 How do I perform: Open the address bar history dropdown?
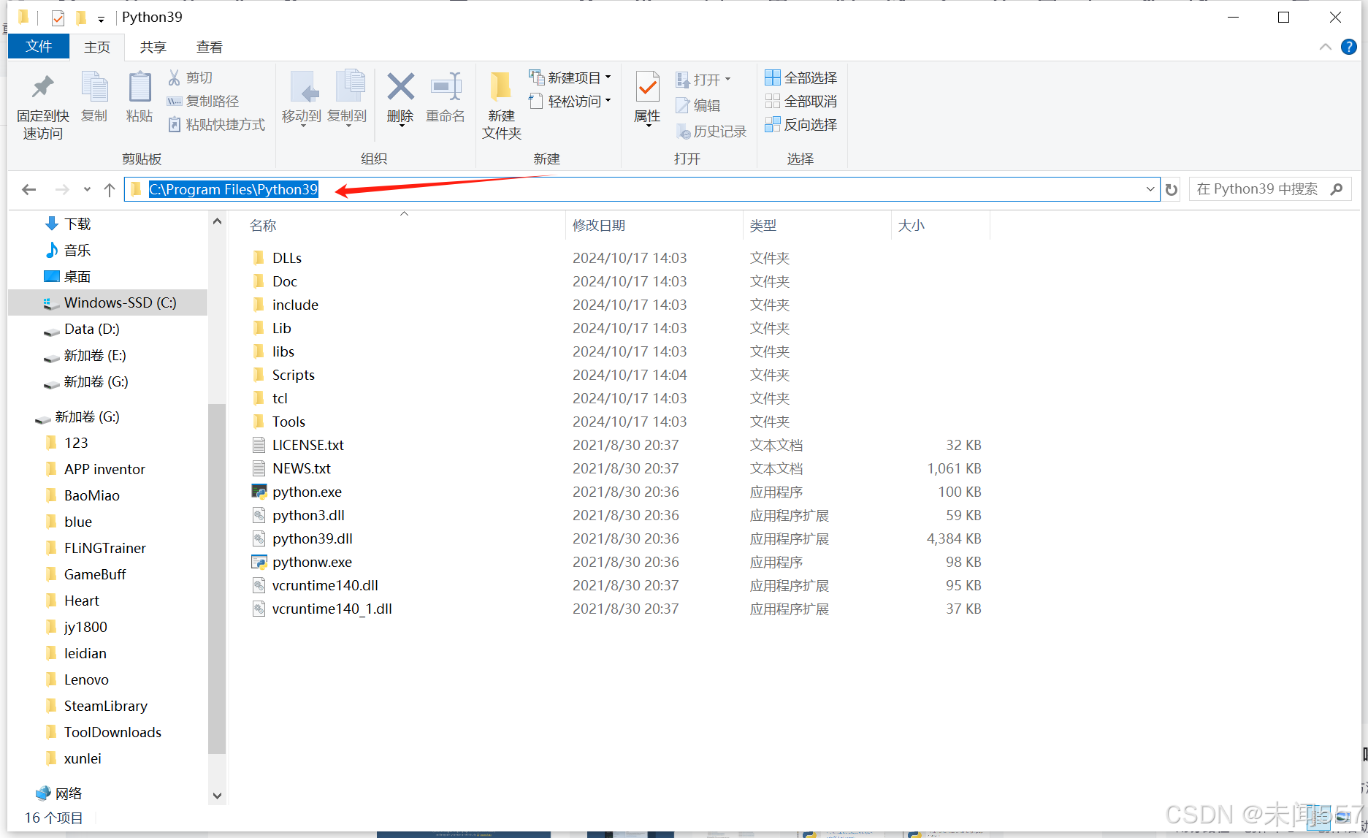click(x=1152, y=188)
